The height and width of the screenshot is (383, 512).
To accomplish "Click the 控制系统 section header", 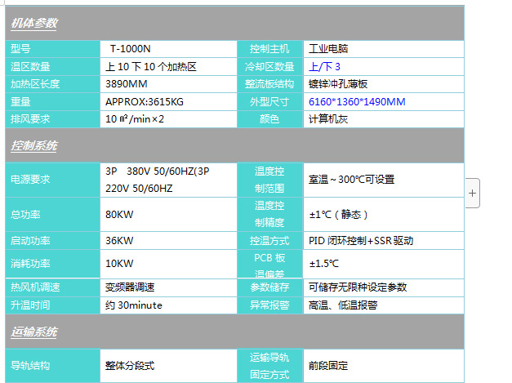I will [34, 146].
